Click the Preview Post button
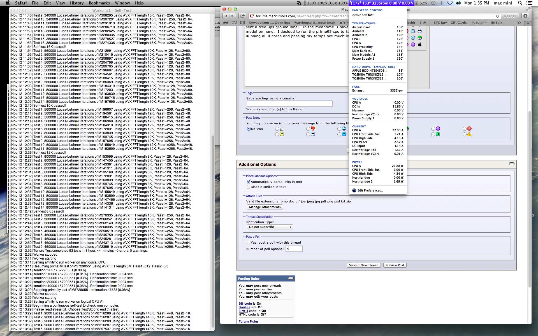 (395, 265)
